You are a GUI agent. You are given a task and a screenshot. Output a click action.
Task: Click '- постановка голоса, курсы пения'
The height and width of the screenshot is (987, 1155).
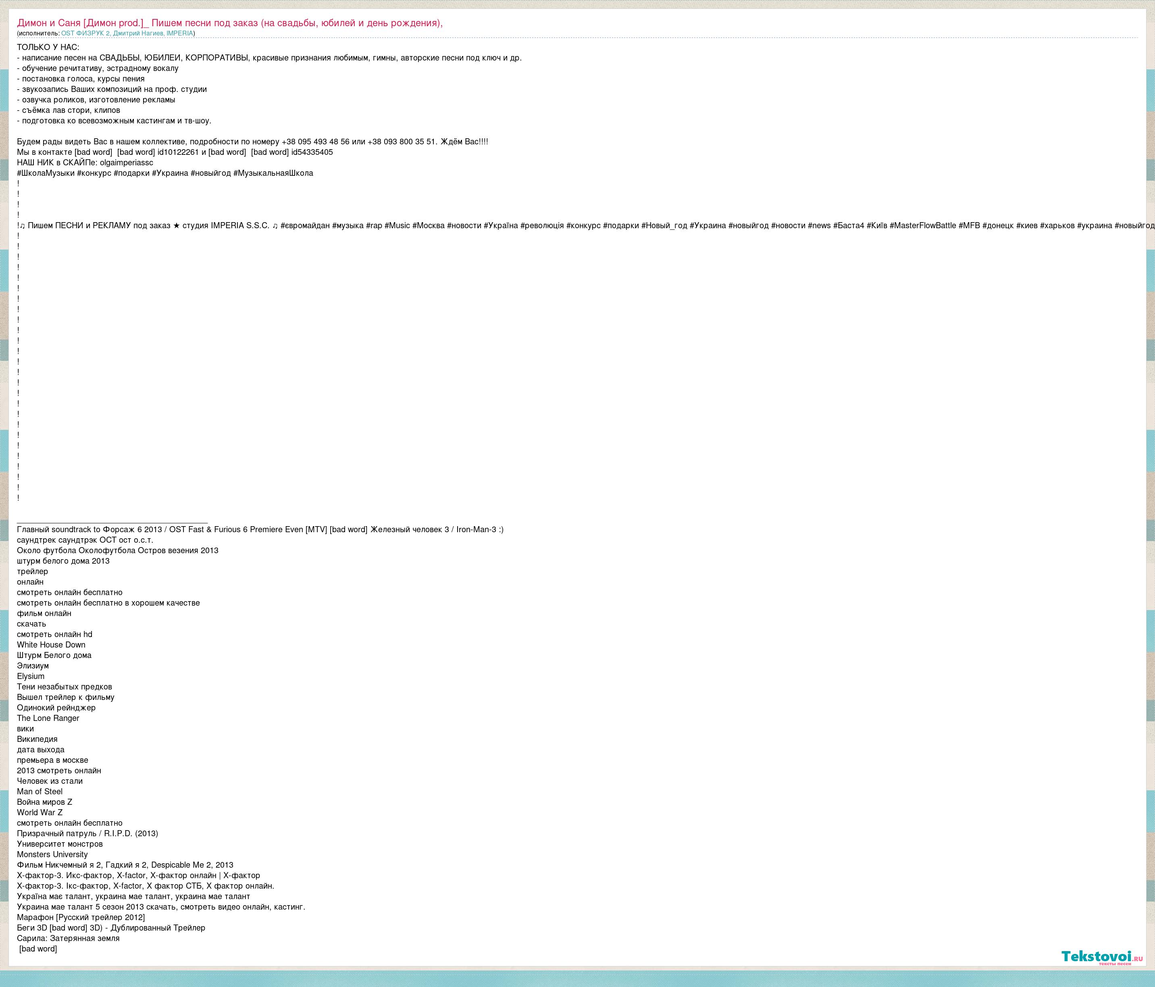[x=81, y=79]
